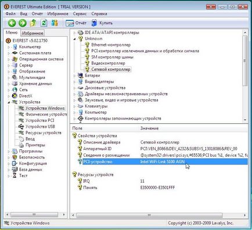252x230 pixels.
Task: Click the Купить toolbar button
Action: 102,23
